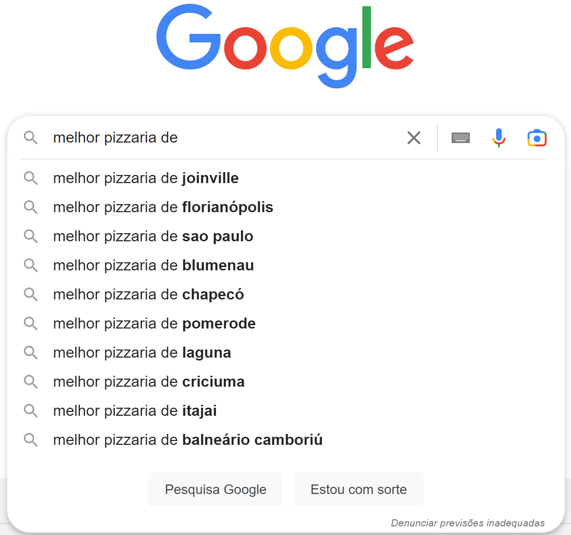Click the 'Estou com sorte' button
This screenshot has width=571, height=535.
click(x=359, y=489)
